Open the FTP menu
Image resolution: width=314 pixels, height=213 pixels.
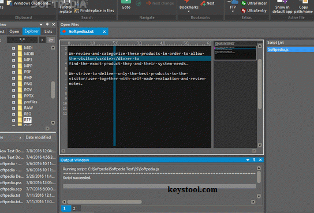(x=233, y=7)
